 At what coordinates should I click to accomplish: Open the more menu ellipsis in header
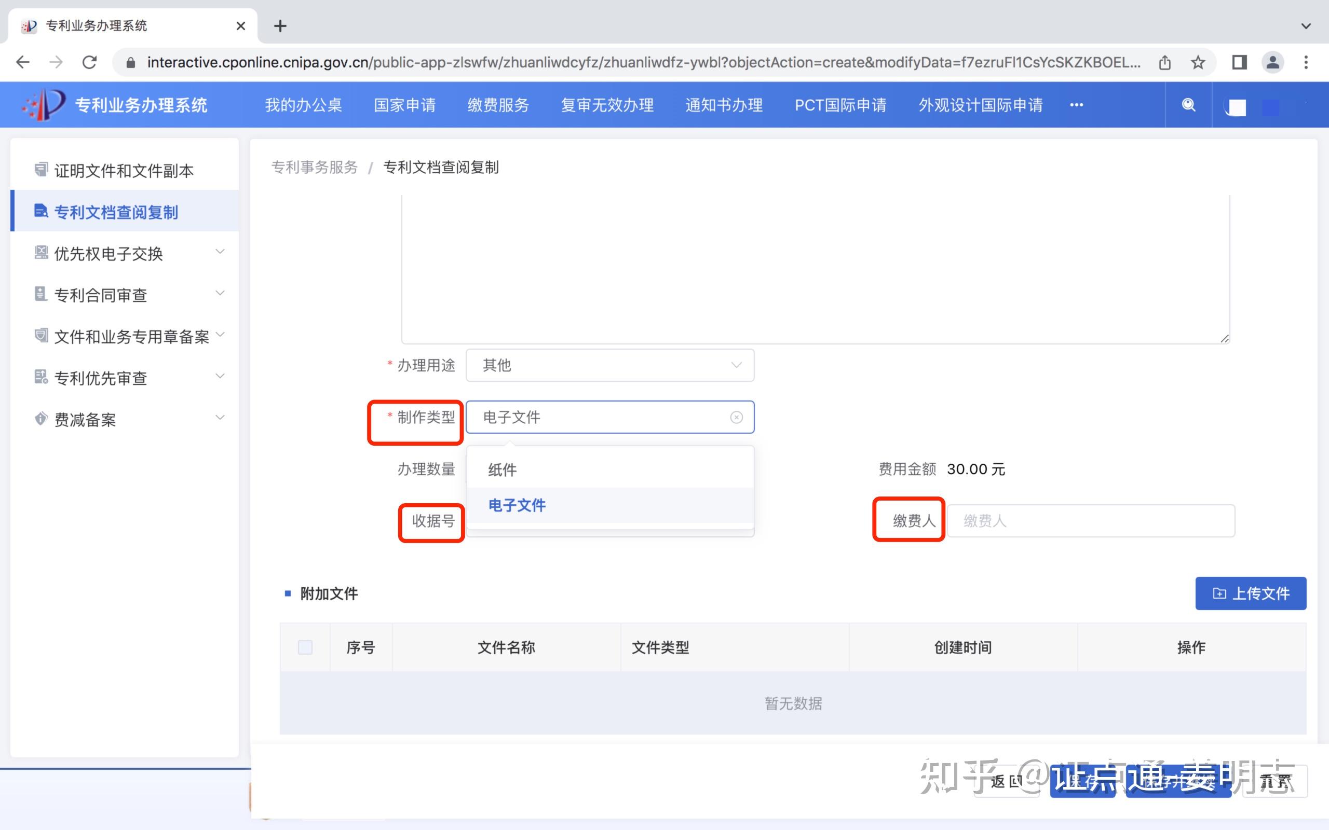pyautogui.click(x=1076, y=105)
